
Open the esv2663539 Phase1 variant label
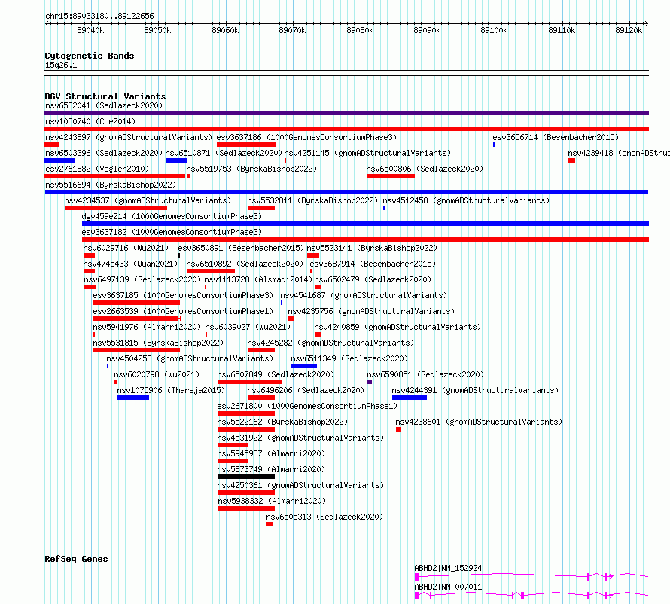(183, 311)
